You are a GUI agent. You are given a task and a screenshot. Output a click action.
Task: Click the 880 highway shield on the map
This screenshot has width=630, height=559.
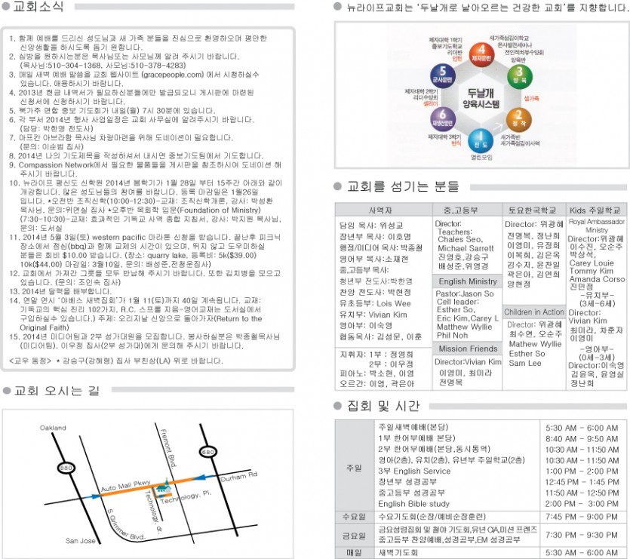[66, 468]
